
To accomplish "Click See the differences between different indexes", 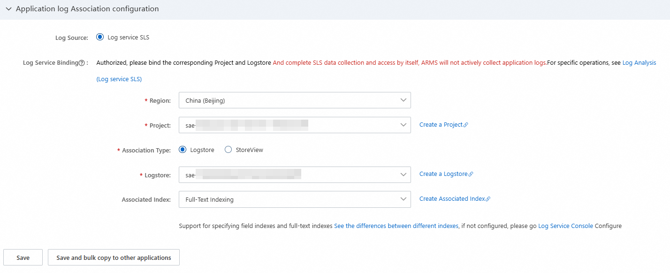I will pos(396,226).
